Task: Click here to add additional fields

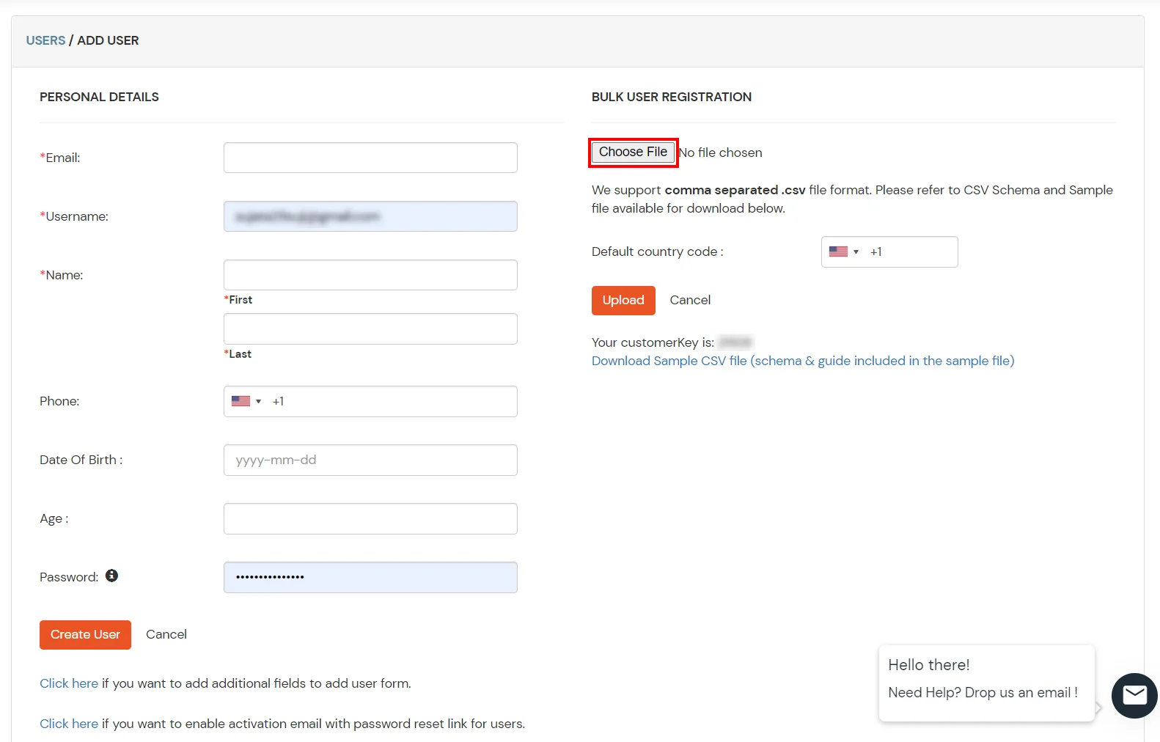Action: coord(69,683)
